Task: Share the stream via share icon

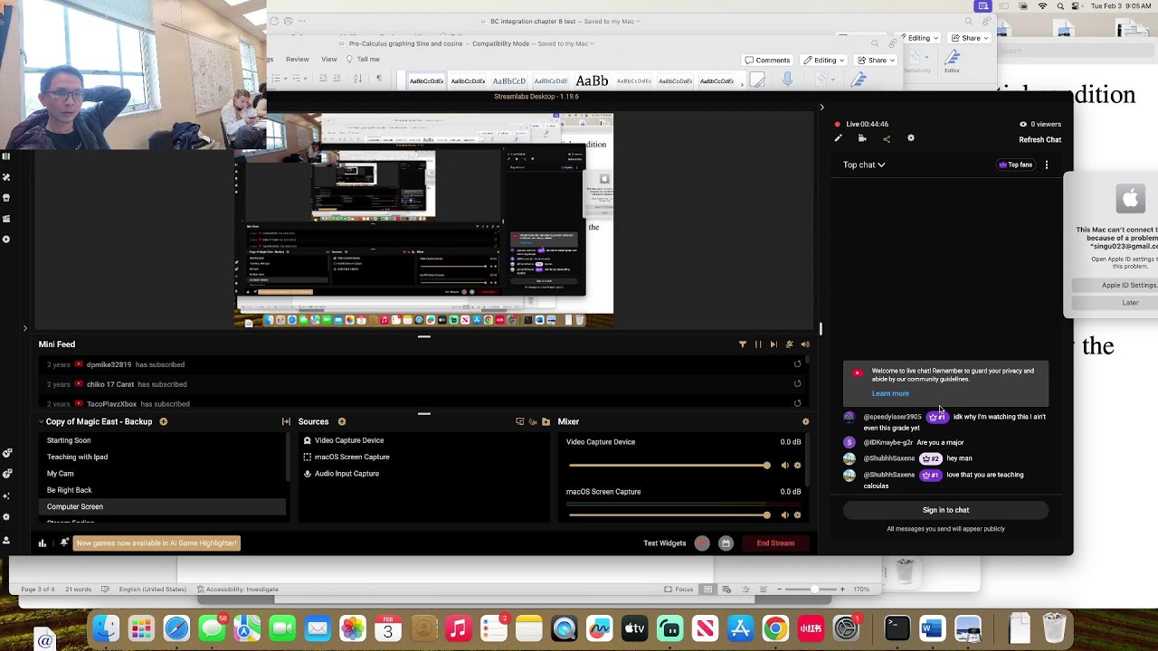Action: tap(887, 138)
